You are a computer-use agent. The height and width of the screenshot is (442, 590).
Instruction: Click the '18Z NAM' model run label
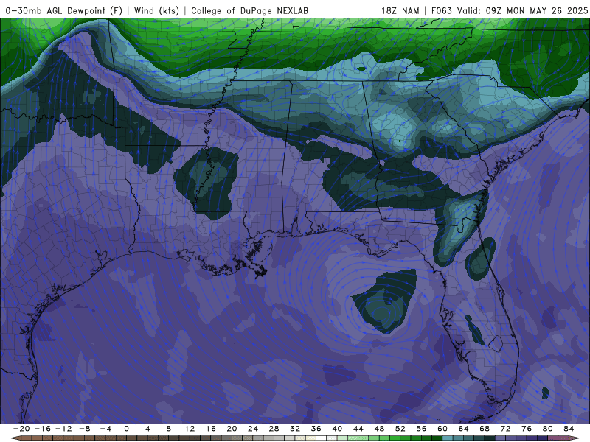[400, 11]
